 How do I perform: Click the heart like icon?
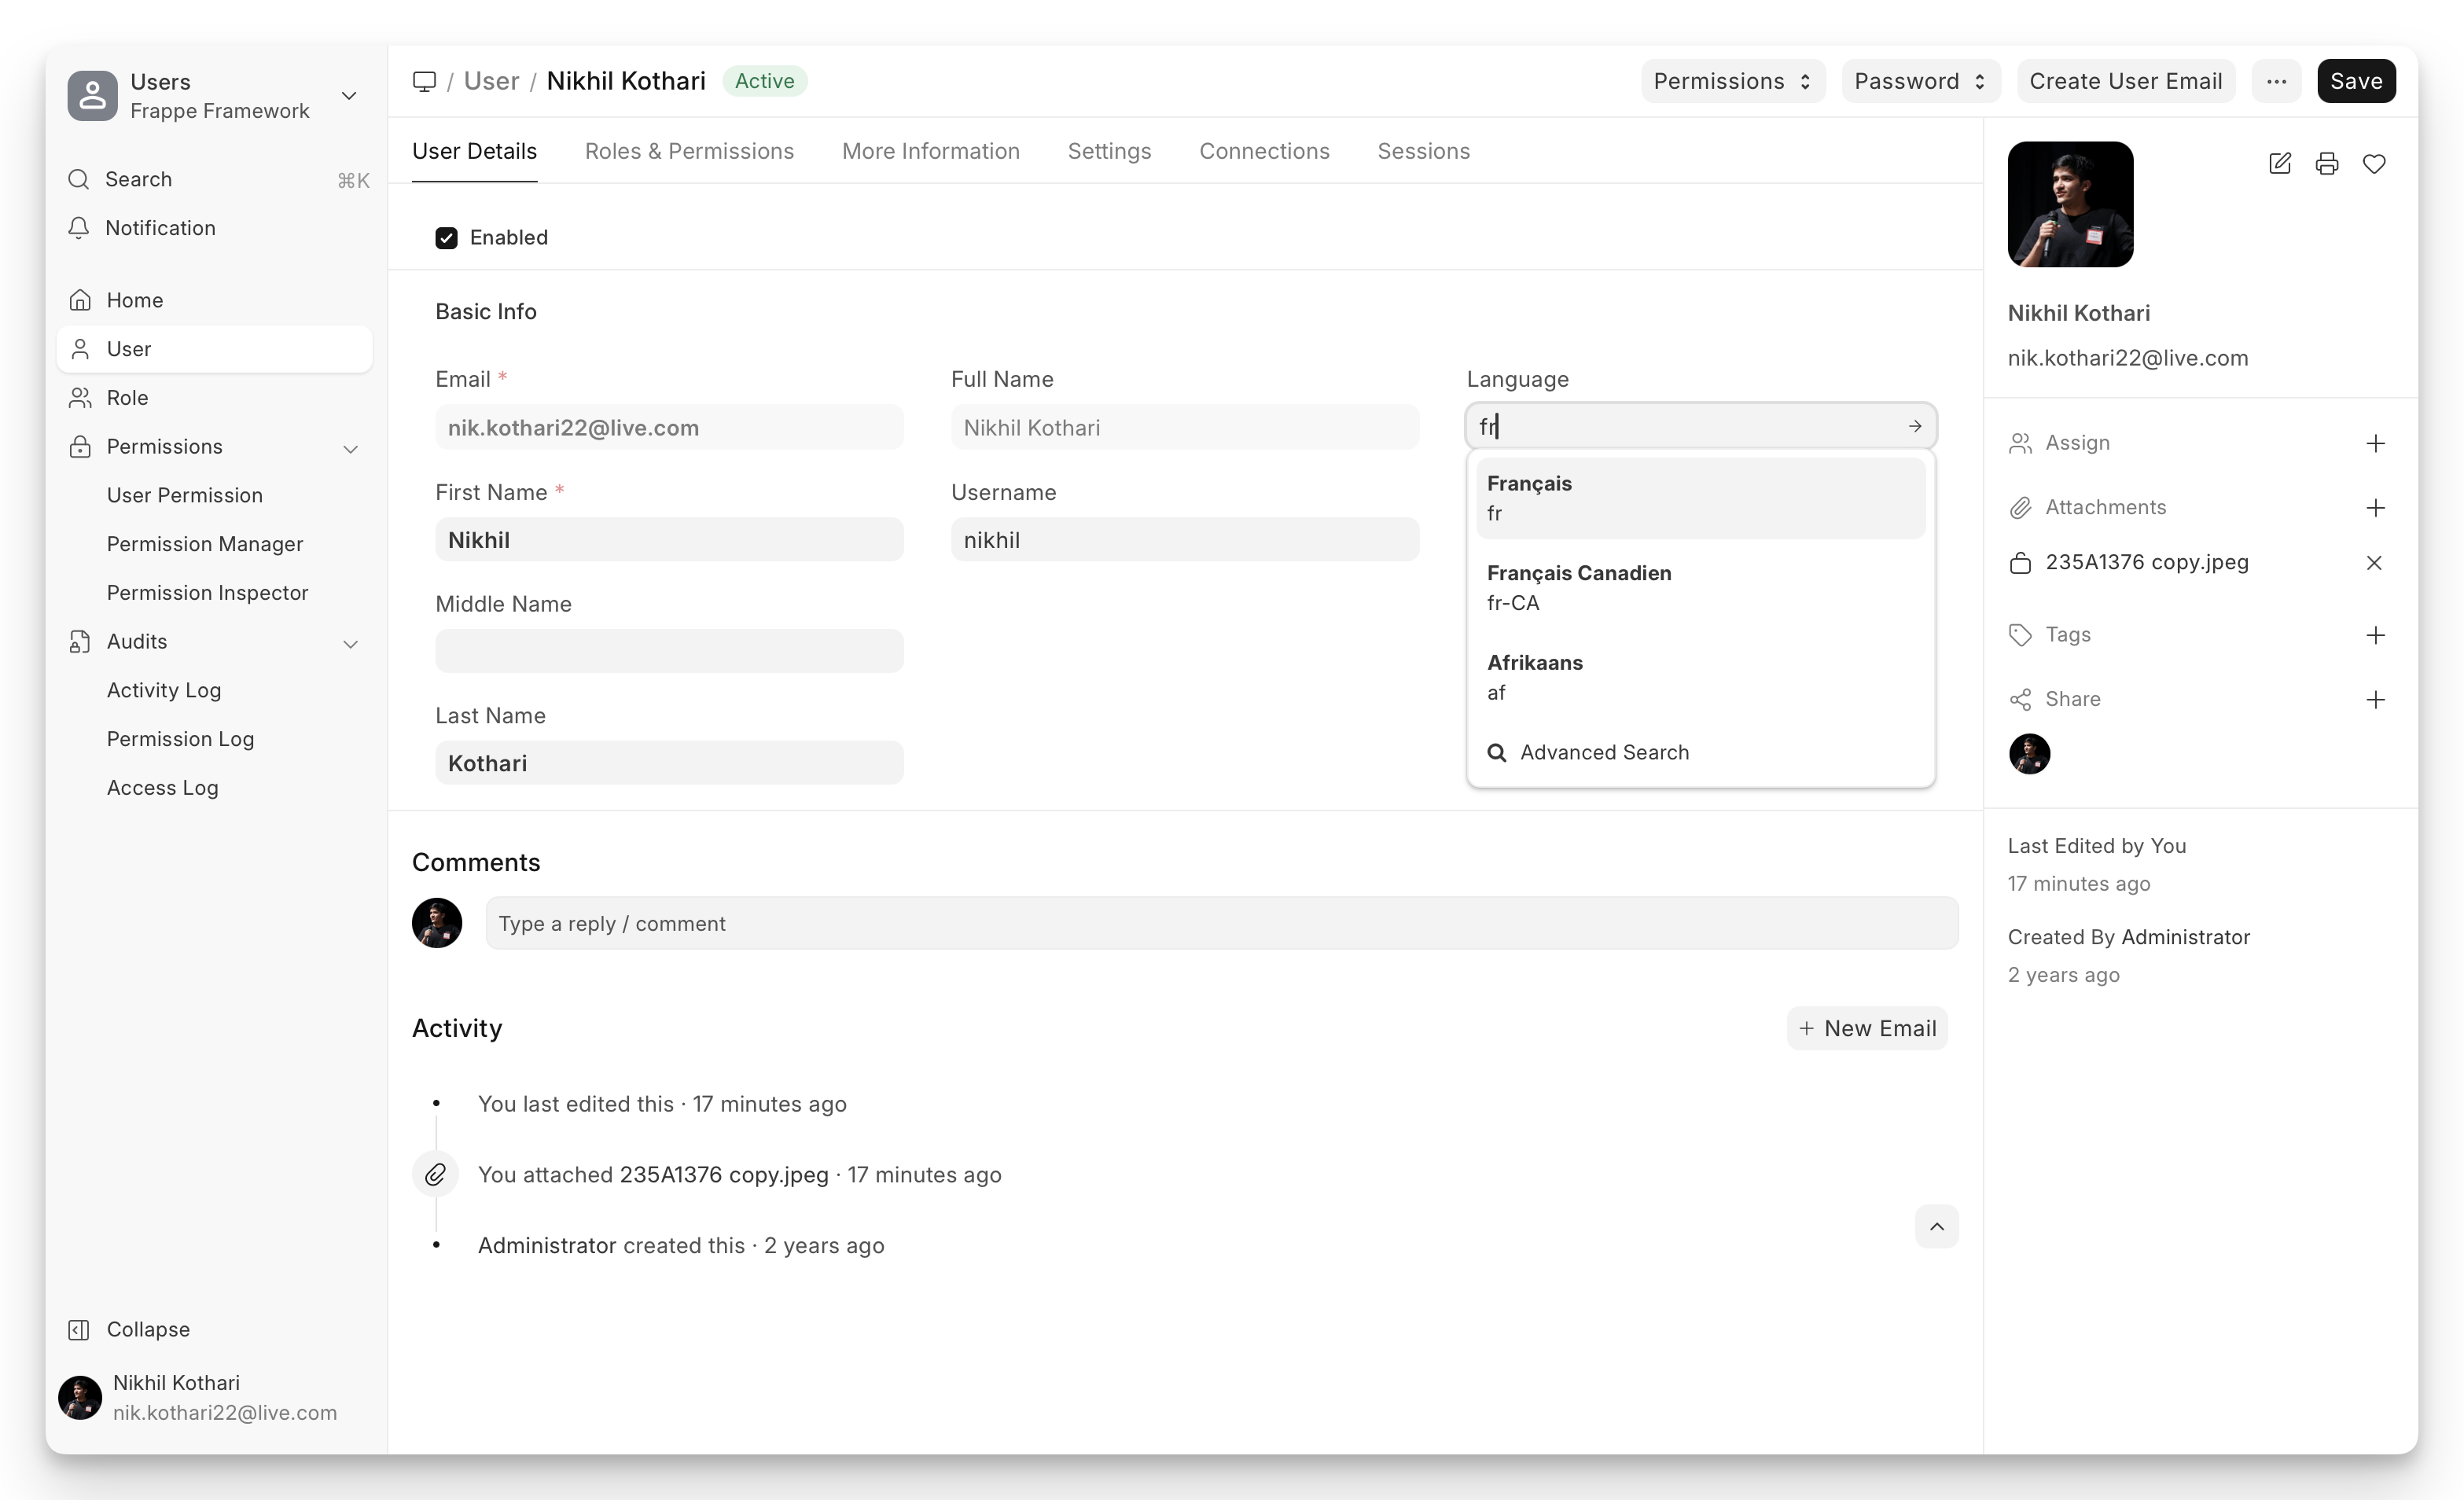(x=2373, y=164)
